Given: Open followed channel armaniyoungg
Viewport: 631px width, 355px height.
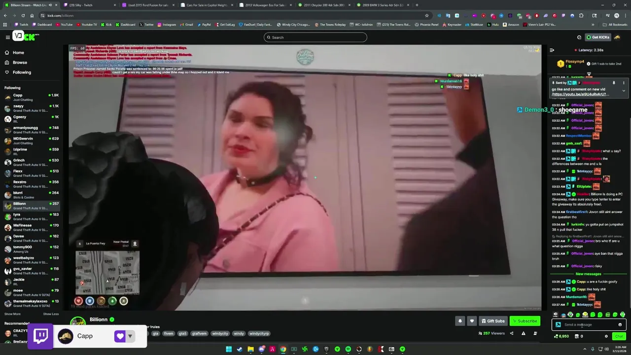Looking at the screenshot, I should point(32,130).
